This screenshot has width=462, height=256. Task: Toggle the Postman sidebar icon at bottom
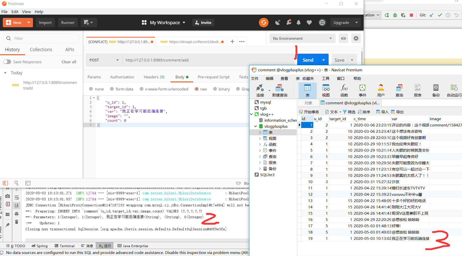click(5, 183)
